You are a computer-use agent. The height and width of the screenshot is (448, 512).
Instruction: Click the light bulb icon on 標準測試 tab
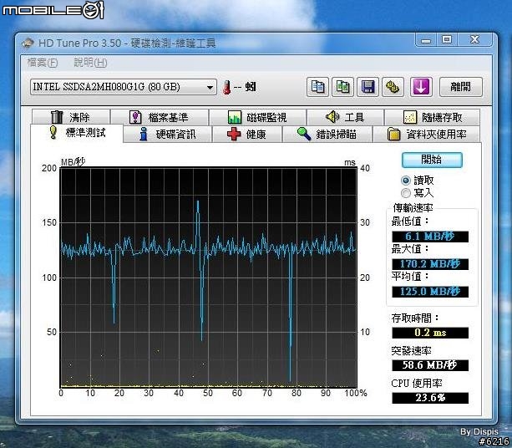(x=53, y=132)
